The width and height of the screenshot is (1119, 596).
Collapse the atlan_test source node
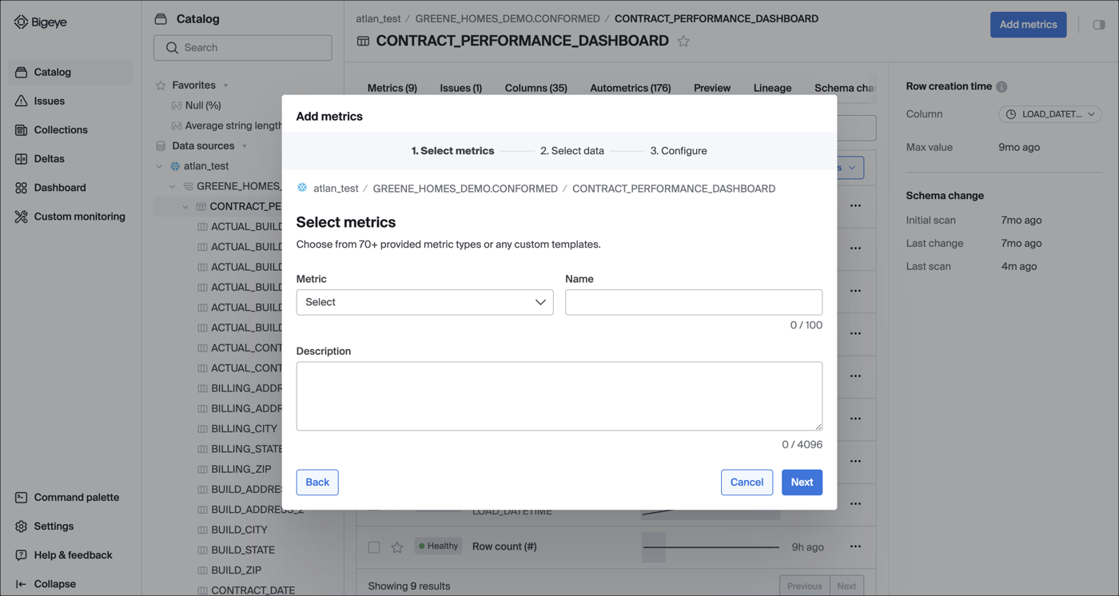(159, 166)
